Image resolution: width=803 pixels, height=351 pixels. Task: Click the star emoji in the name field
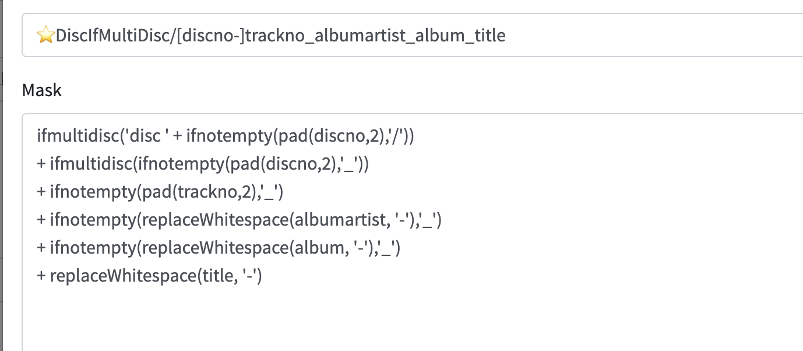point(45,36)
